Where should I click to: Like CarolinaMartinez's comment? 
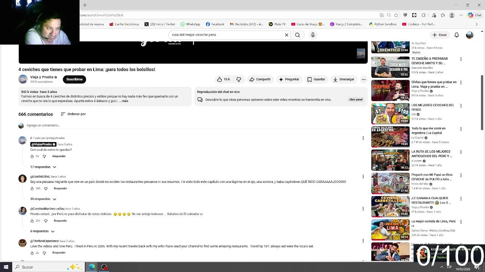tap(32, 221)
